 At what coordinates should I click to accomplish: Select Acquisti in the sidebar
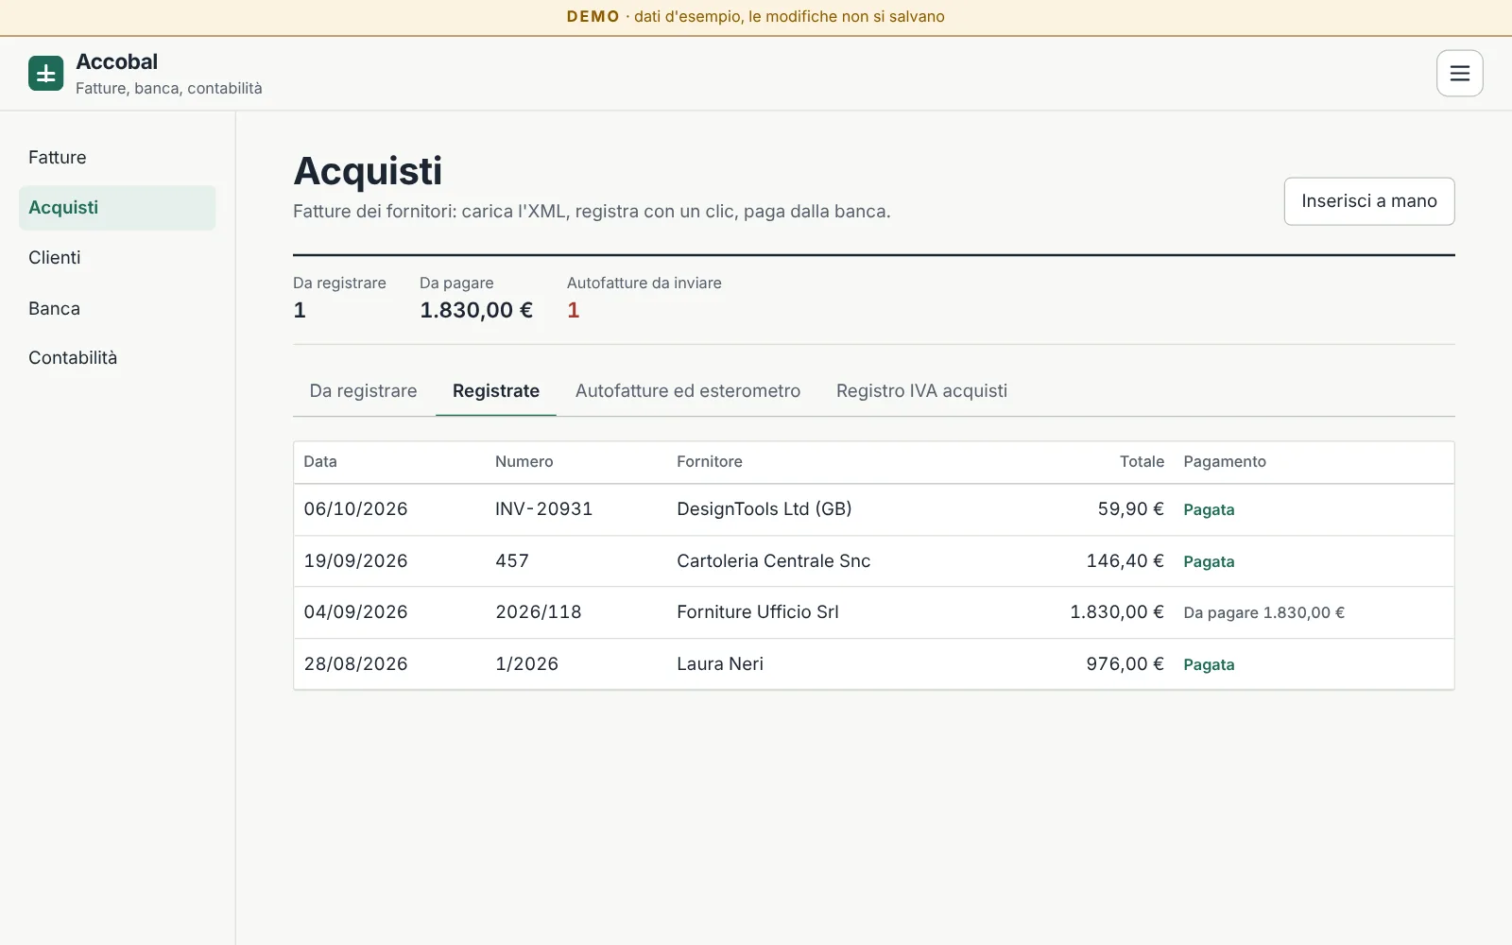[117, 208]
